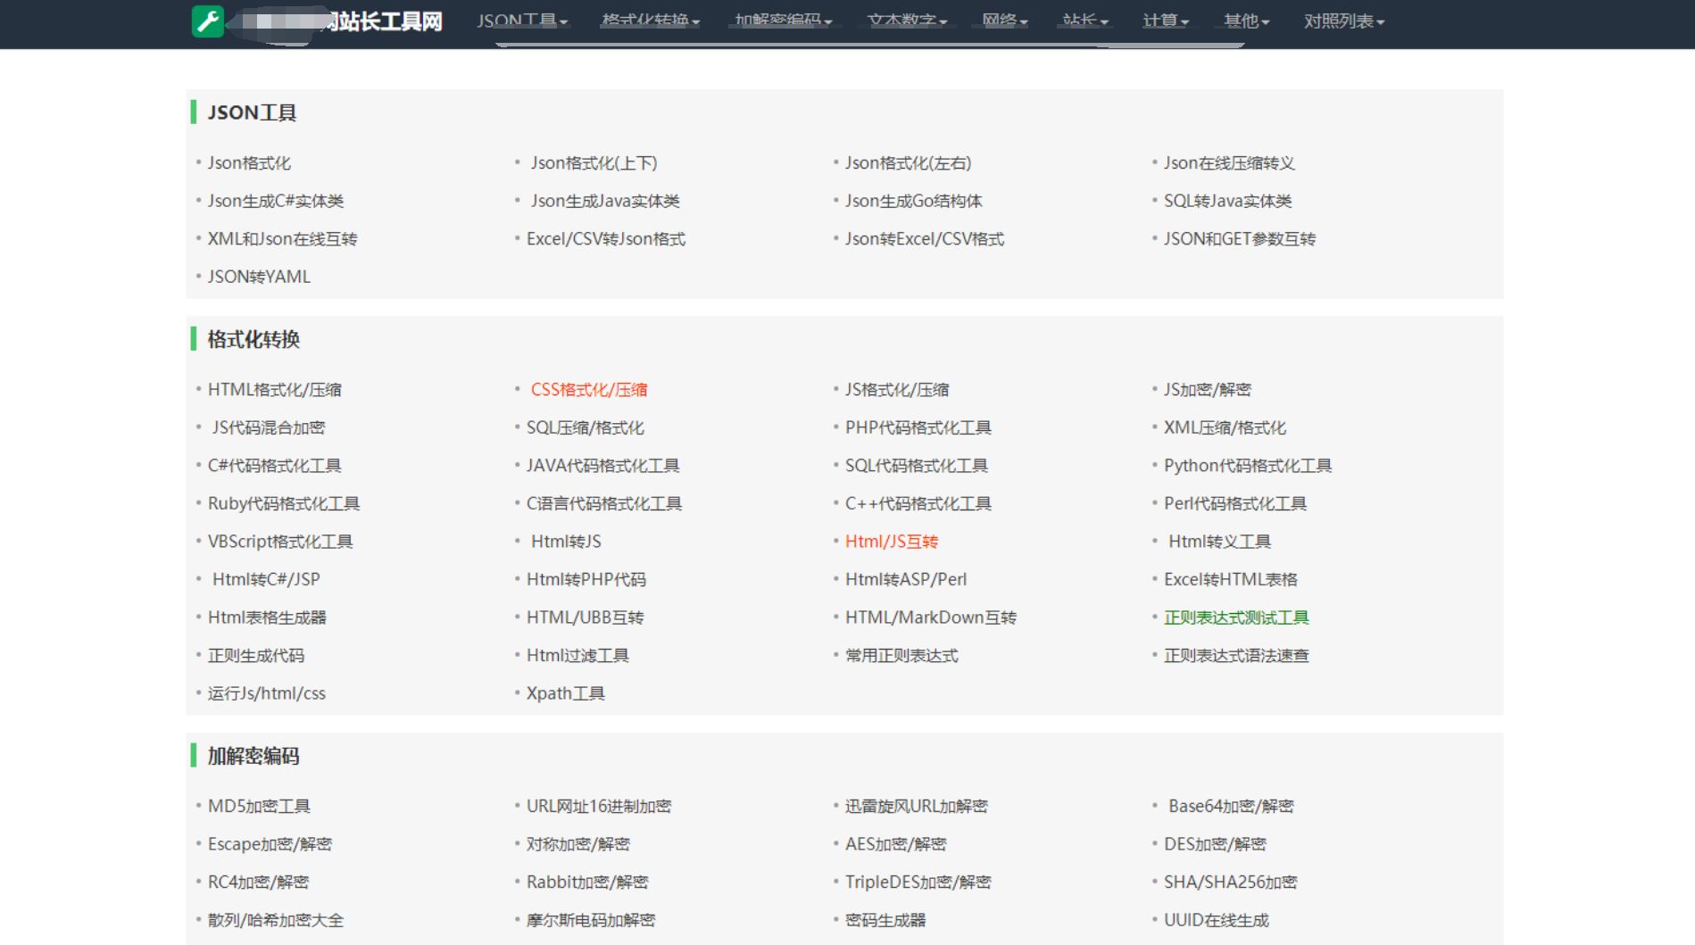Select the Html/JS互转 tool
1695x945 pixels.
[891, 541]
